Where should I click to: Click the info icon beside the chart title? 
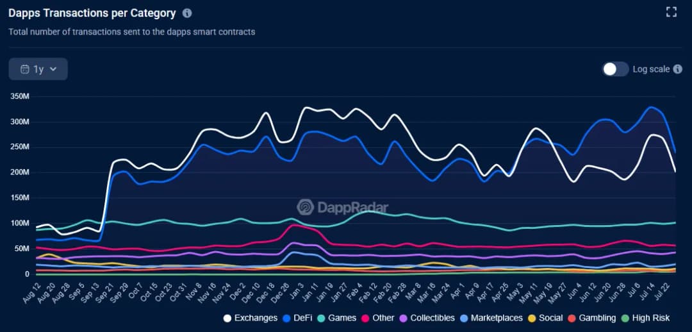pyautogui.click(x=187, y=13)
